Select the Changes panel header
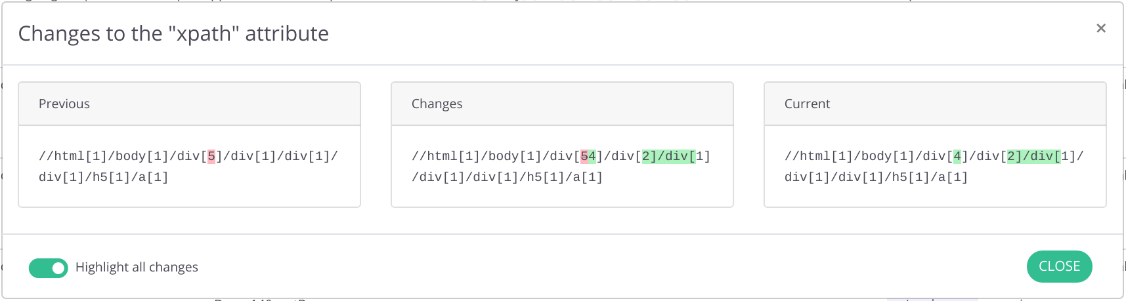 click(x=562, y=104)
